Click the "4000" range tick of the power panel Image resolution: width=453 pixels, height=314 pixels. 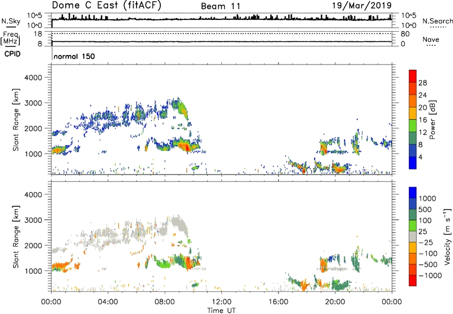[33, 78]
